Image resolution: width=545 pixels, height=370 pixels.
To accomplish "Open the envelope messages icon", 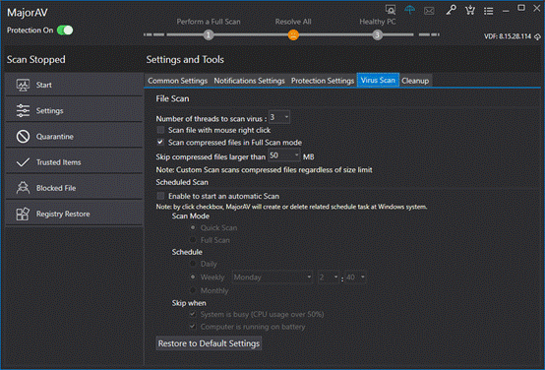I will 429,11.
